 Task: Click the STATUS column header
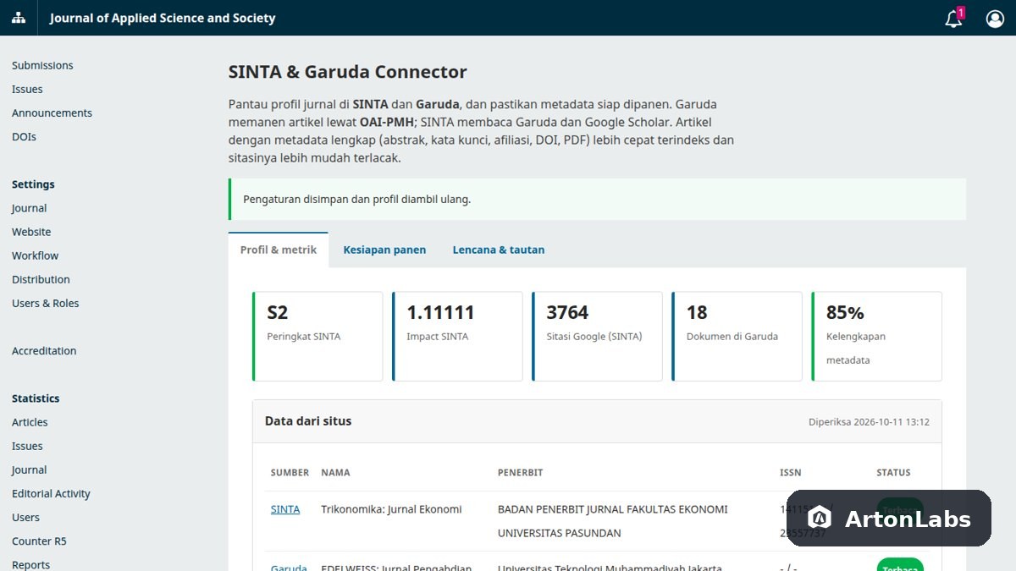(893, 472)
